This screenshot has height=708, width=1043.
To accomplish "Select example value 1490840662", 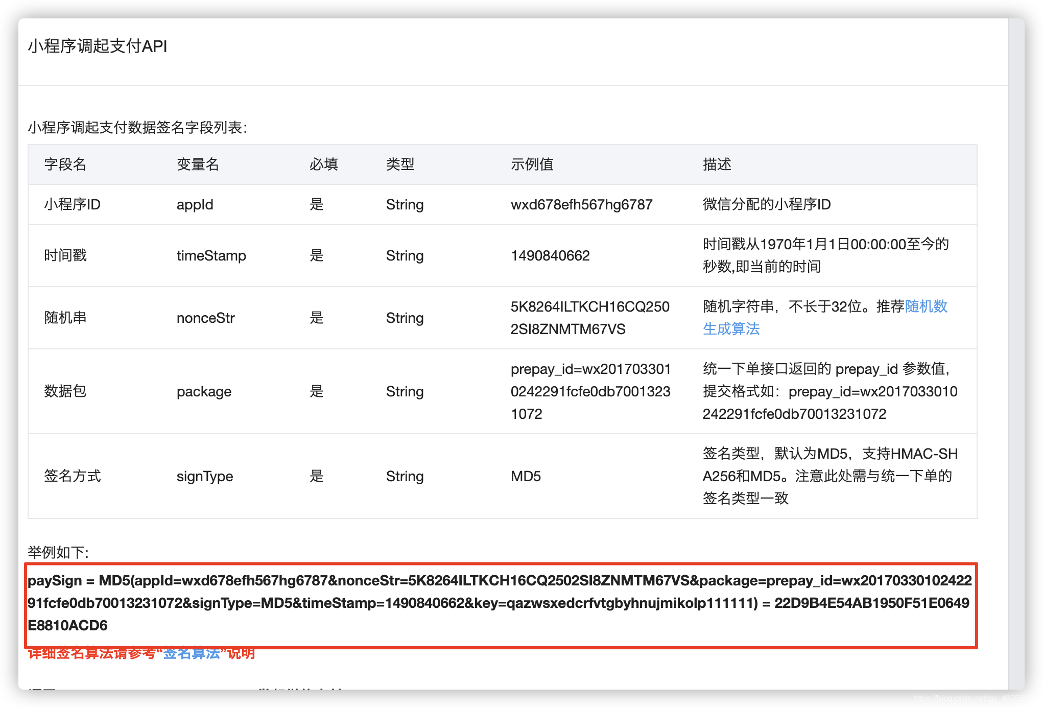I will pos(550,256).
